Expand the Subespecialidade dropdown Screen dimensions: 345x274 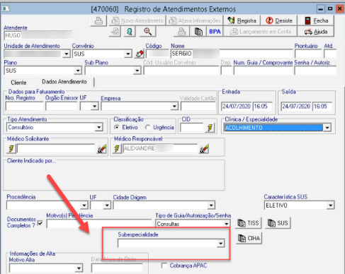click(x=220, y=244)
